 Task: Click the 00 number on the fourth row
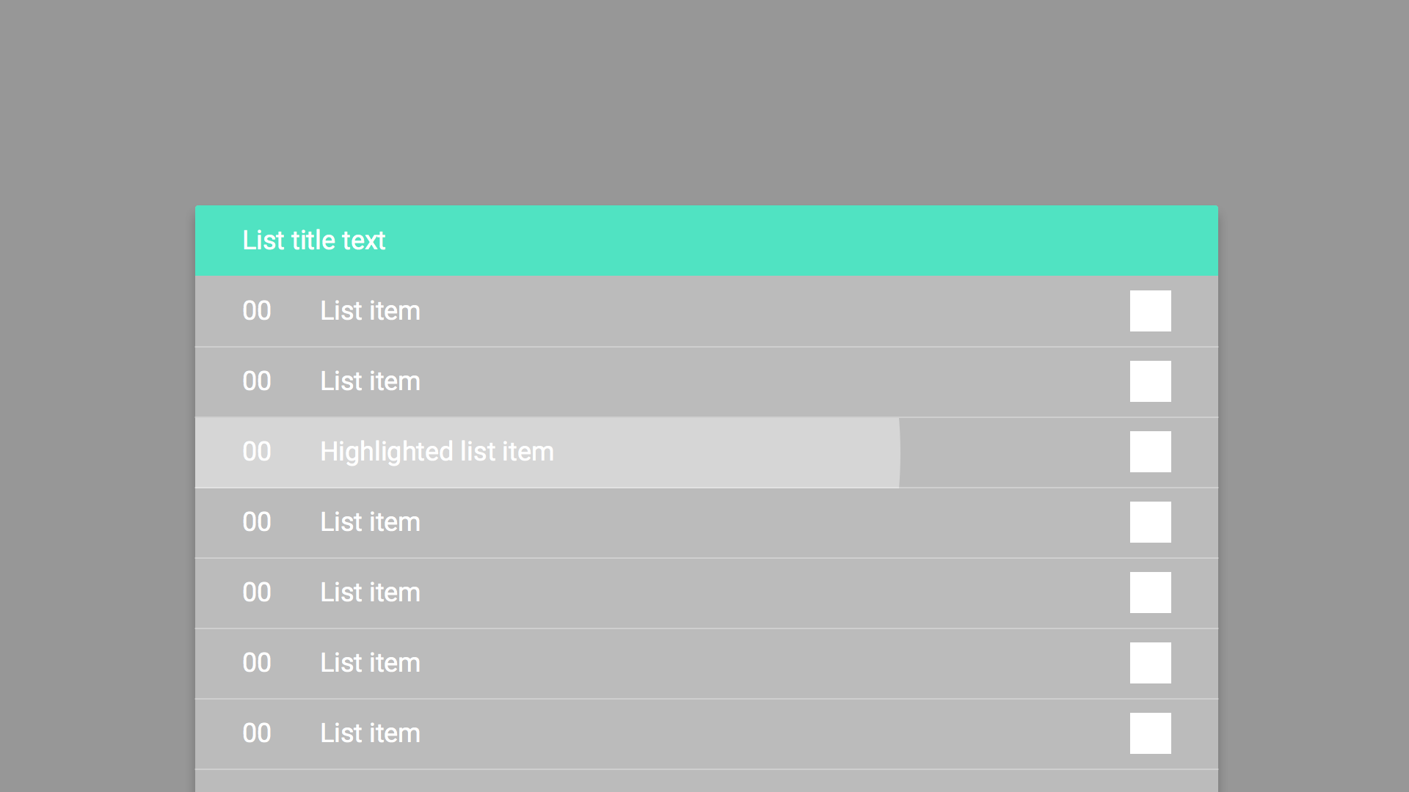coord(256,522)
